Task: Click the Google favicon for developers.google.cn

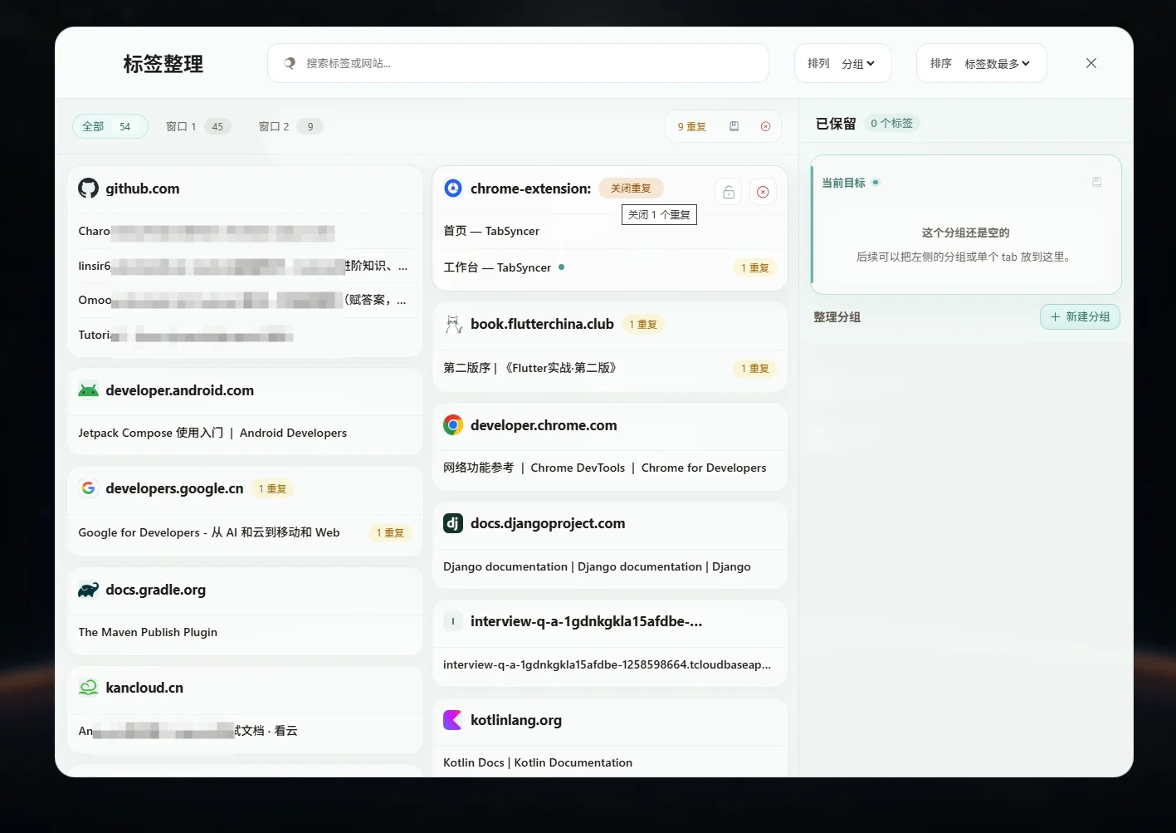Action: pos(88,488)
